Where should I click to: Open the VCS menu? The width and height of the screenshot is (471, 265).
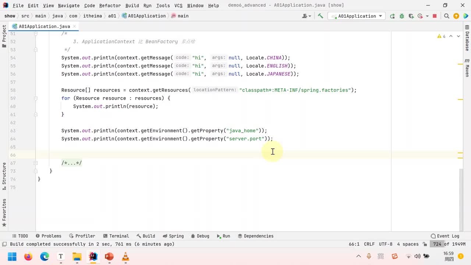point(178,6)
